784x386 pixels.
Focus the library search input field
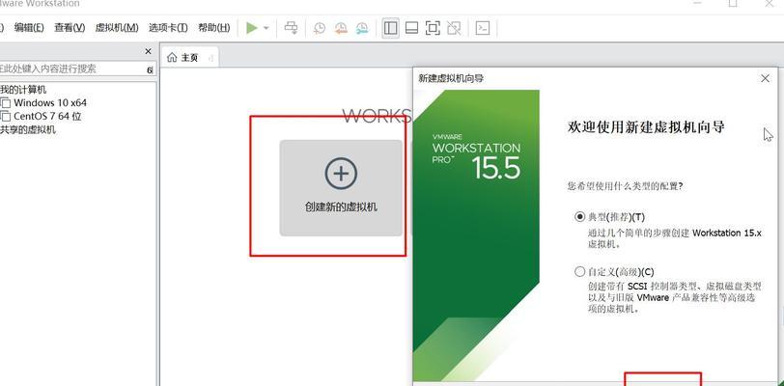coord(73,69)
